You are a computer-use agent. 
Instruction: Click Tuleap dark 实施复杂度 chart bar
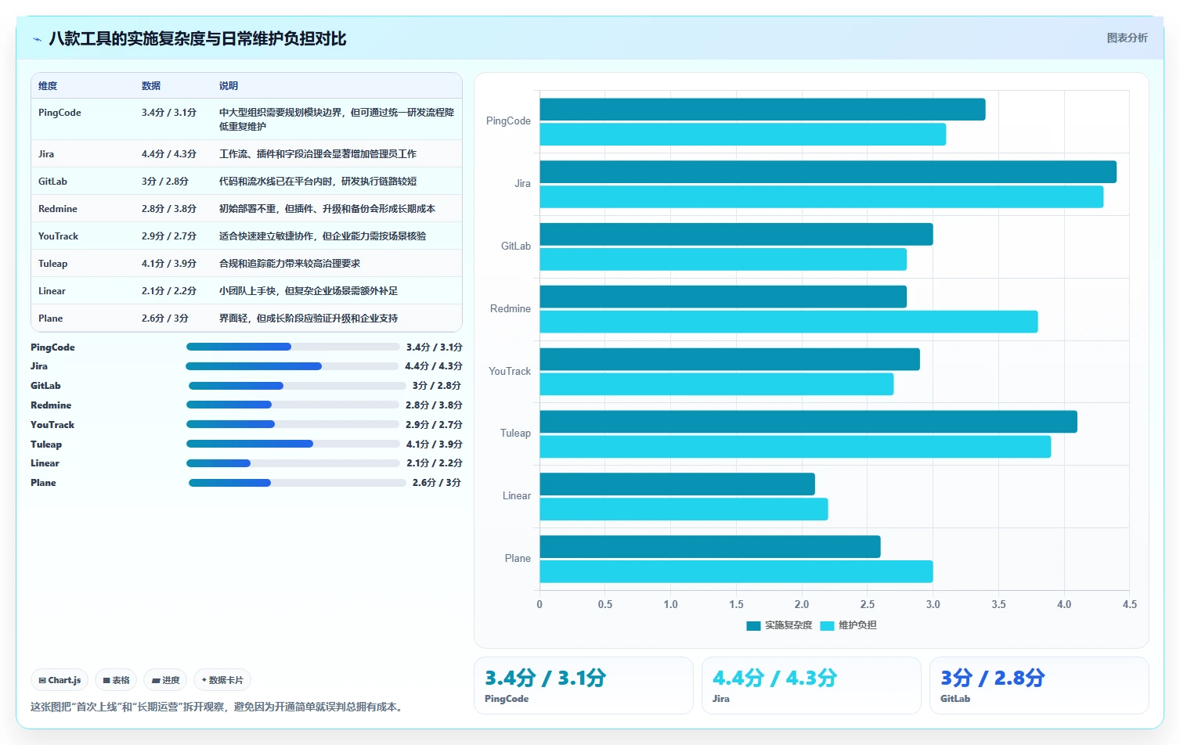coord(809,422)
